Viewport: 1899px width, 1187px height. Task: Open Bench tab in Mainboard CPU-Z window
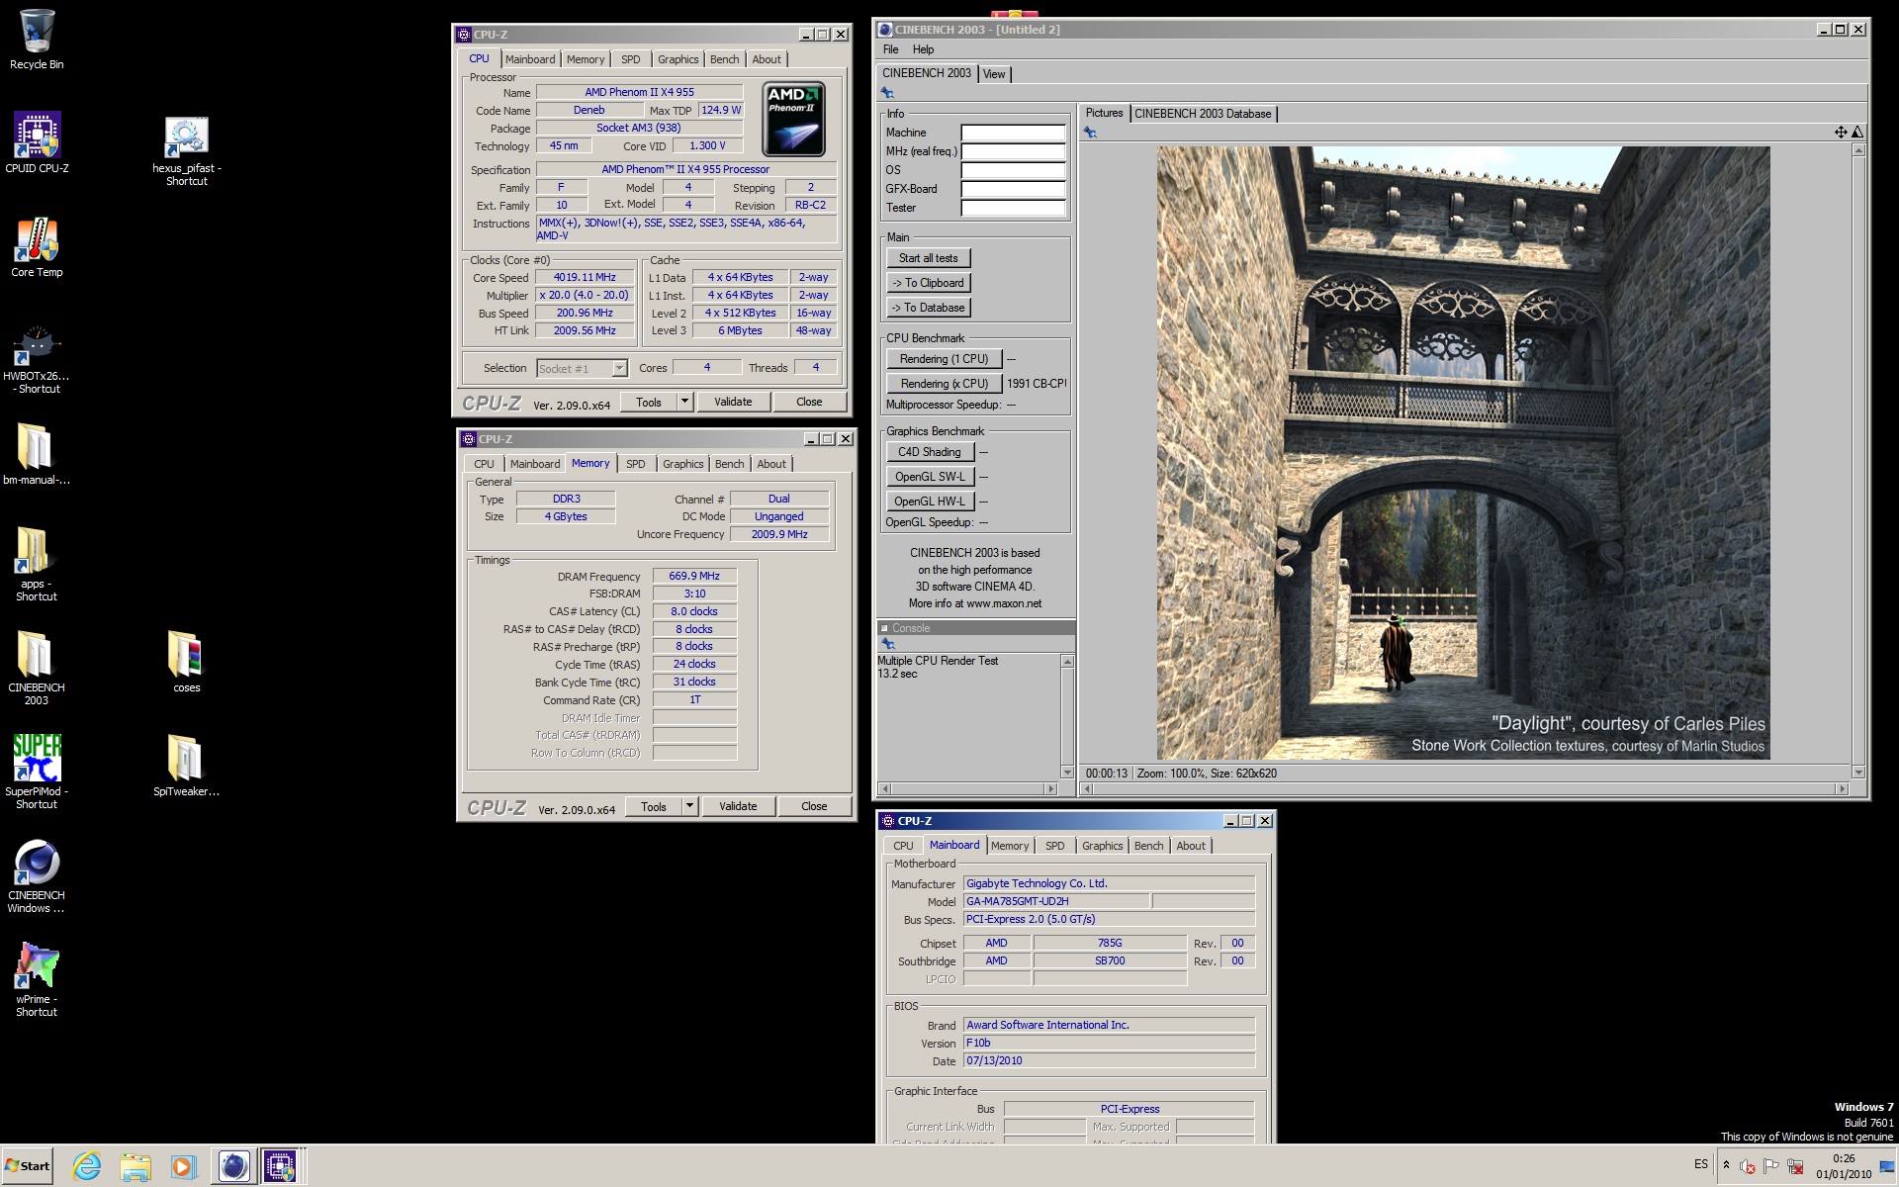coord(1148,846)
